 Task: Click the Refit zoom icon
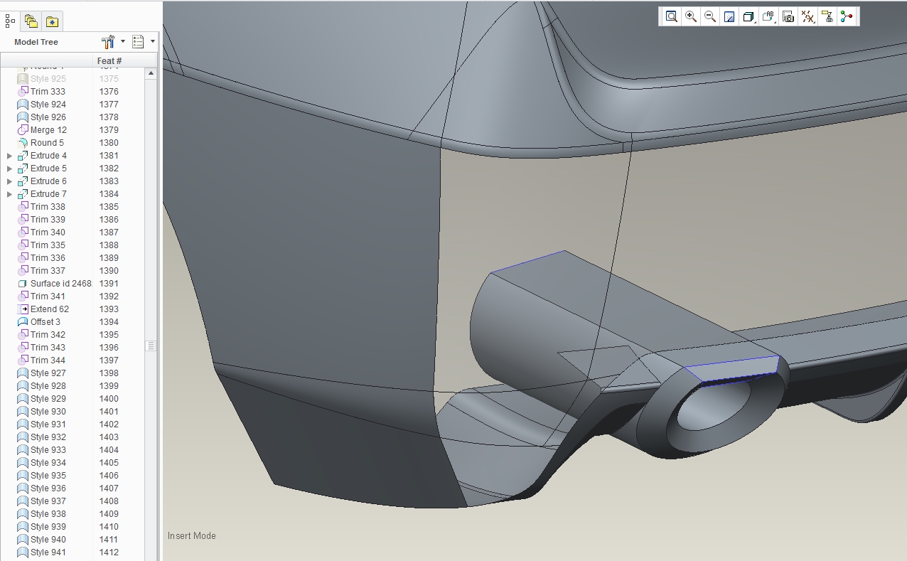pos(671,17)
